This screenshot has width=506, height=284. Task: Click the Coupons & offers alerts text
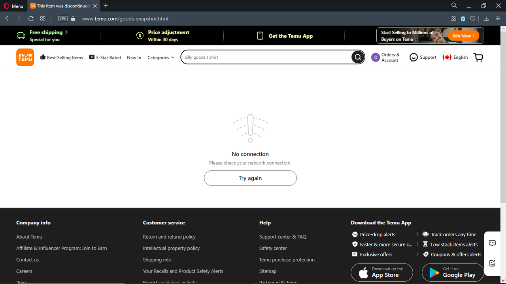click(456, 254)
